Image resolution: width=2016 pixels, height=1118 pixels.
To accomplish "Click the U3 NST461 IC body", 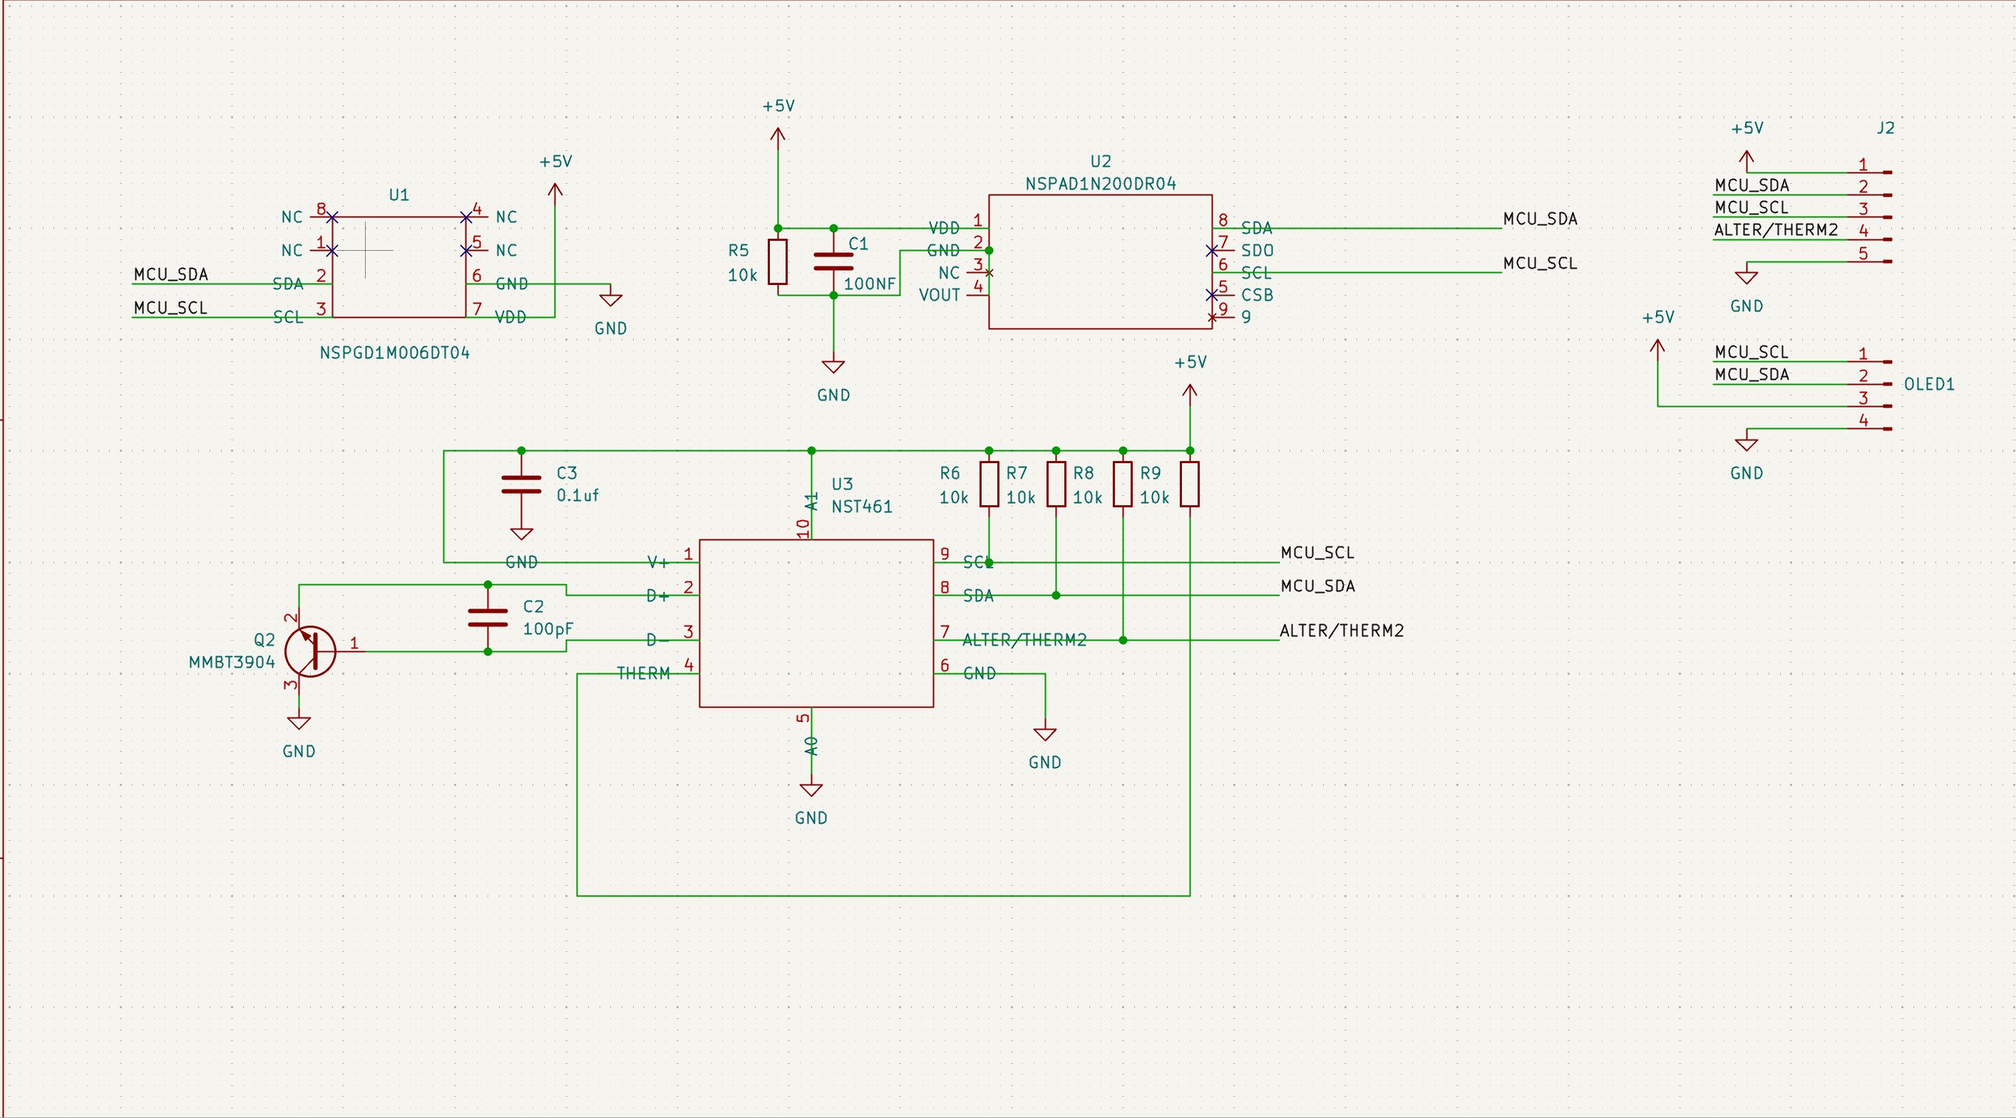I will coord(816,623).
